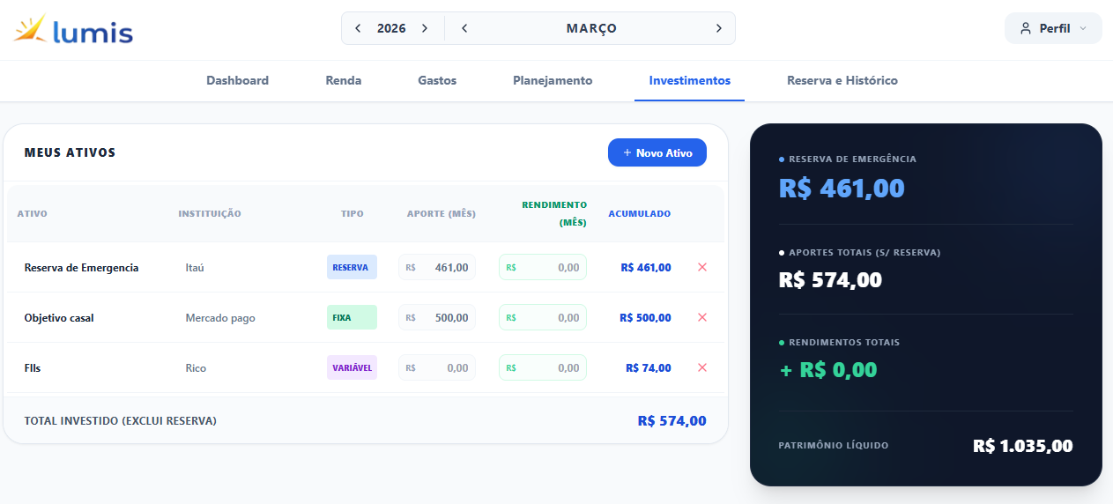Delete the FIIs asset row

click(x=702, y=367)
